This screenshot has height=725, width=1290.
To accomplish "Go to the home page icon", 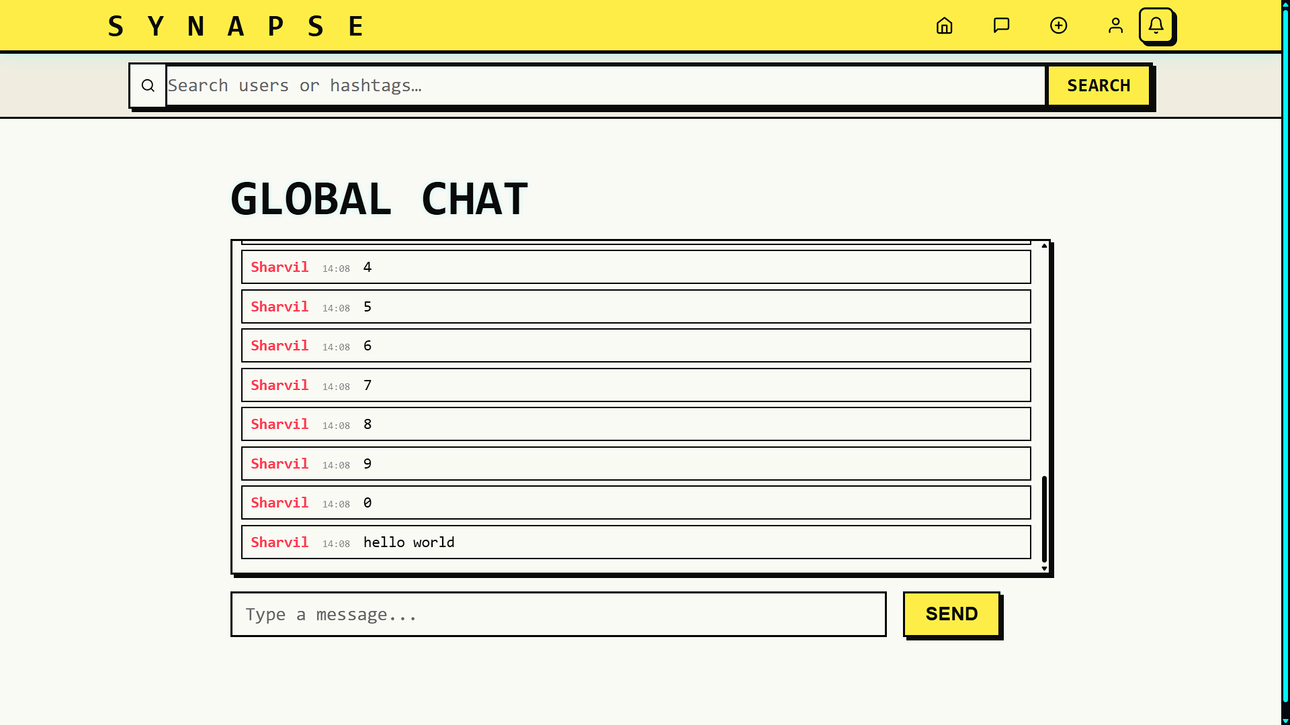I will (944, 26).
